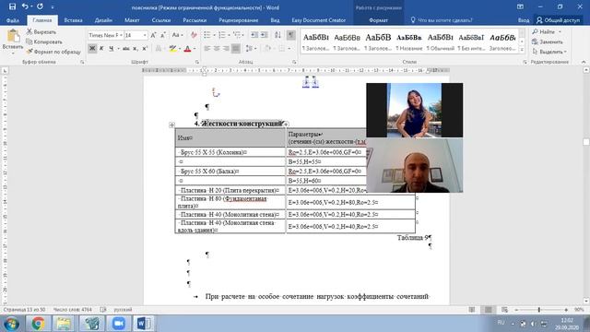
Task: Toggle strikethrough (abc) formatting
Action: (125, 49)
